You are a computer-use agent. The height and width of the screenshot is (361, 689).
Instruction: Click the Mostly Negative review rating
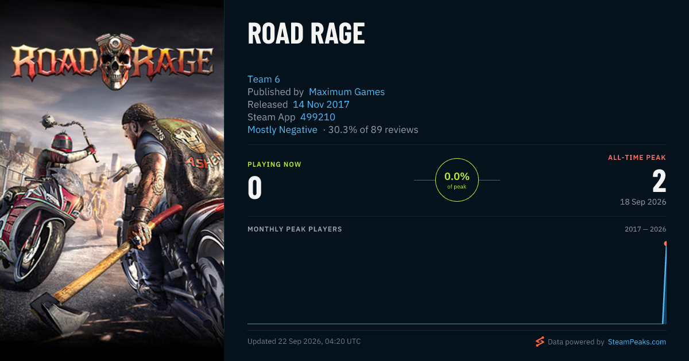coord(282,130)
